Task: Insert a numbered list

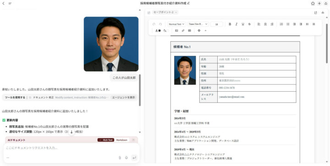Action: point(281,24)
